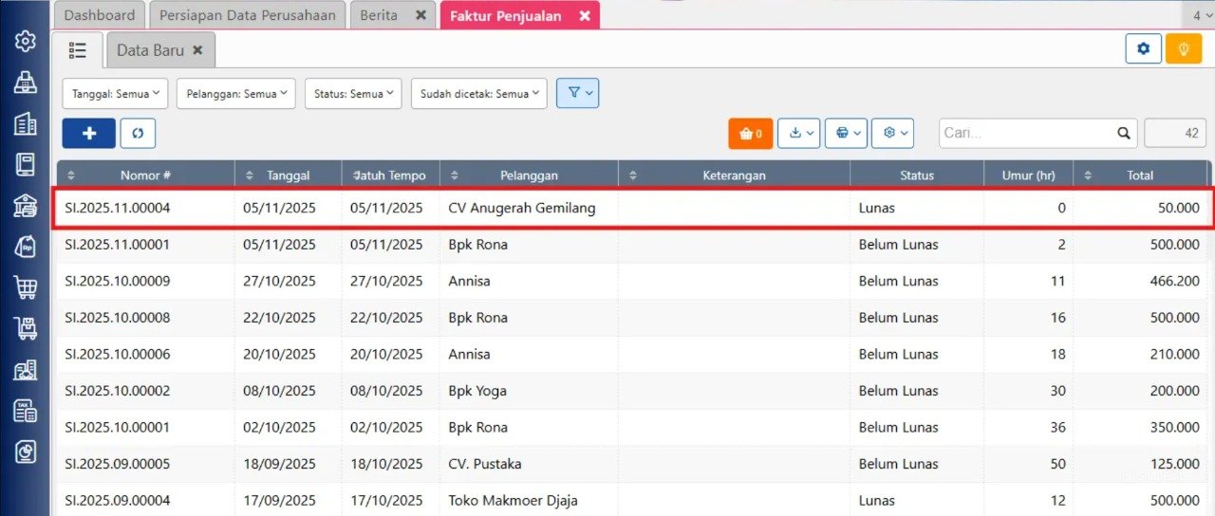Image resolution: width=1215 pixels, height=516 pixels.
Task: Click total 466.200 cell
Action: (1175, 282)
